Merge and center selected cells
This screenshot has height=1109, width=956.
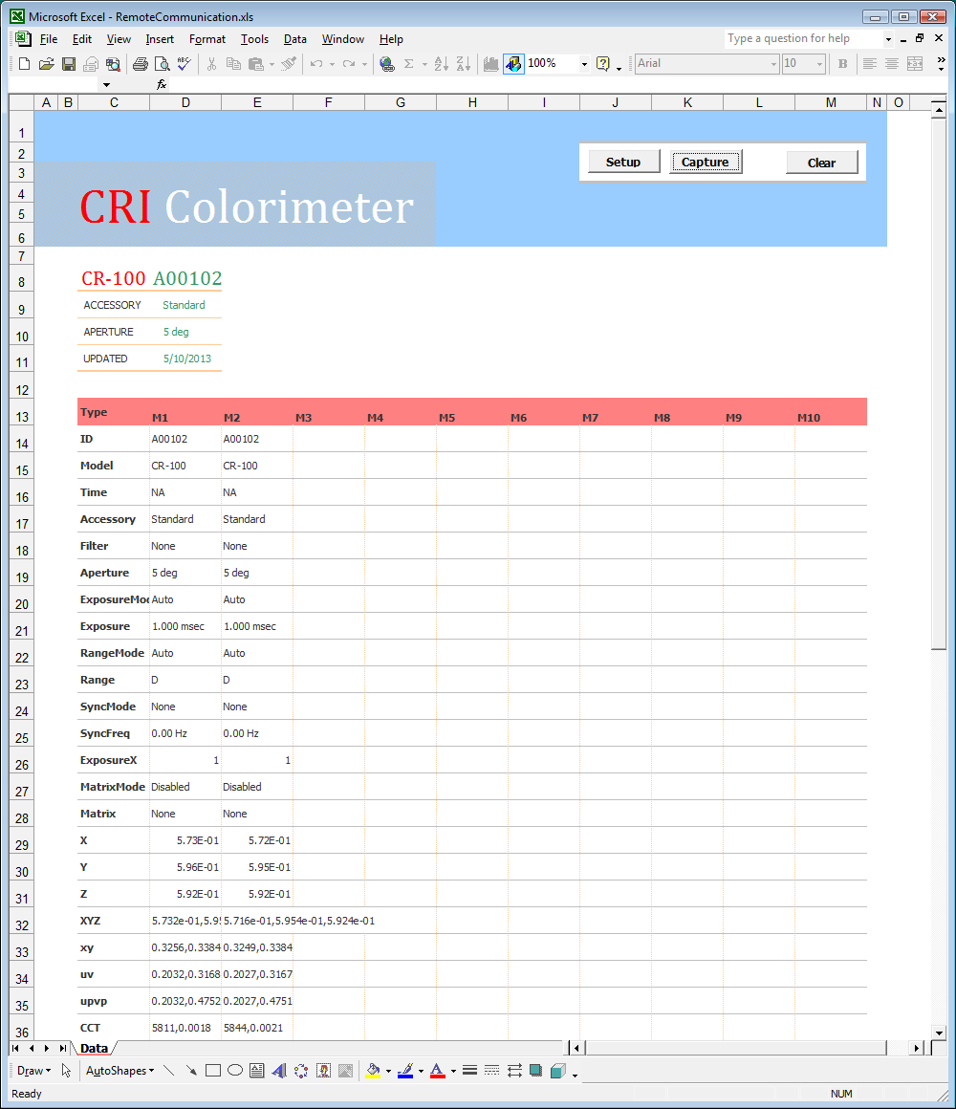coord(914,64)
